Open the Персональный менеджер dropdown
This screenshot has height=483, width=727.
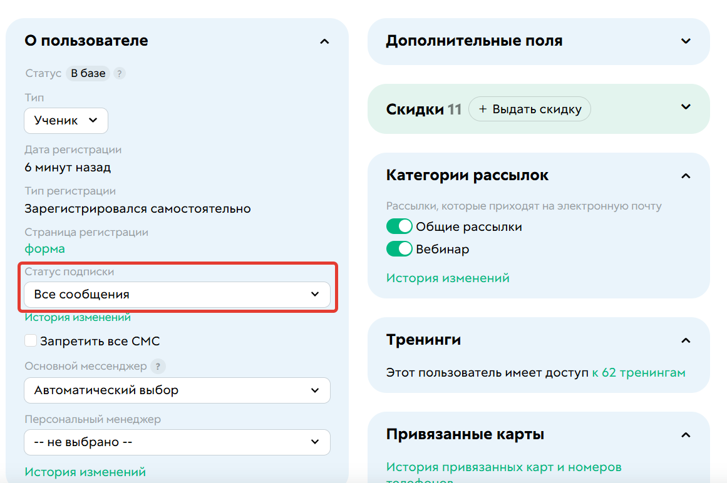[177, 442]
